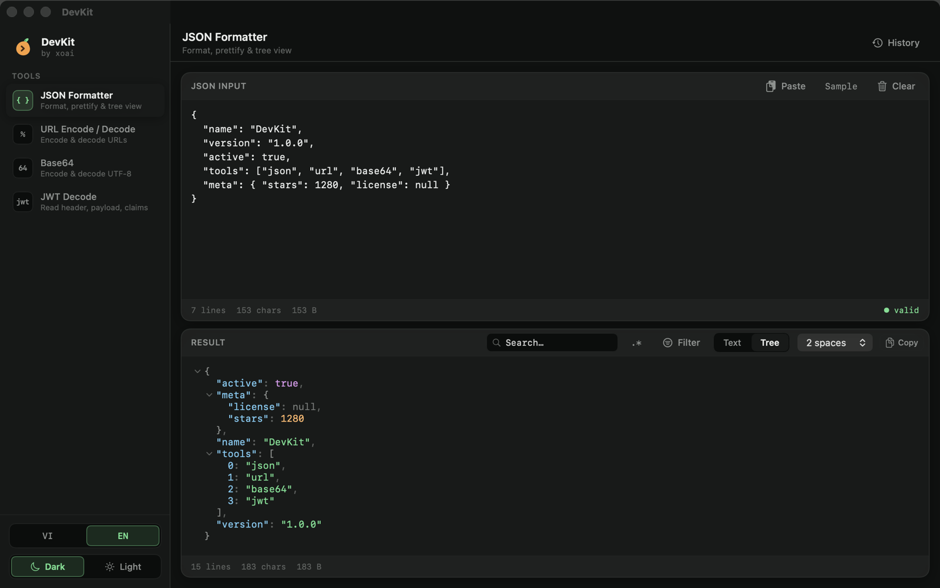Click the Copy icon in Result panel
Image resolution: width=940 pixels, height=588 pixels.
point(890,343)
